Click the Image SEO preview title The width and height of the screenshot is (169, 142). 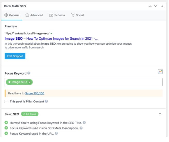[51, 38]
